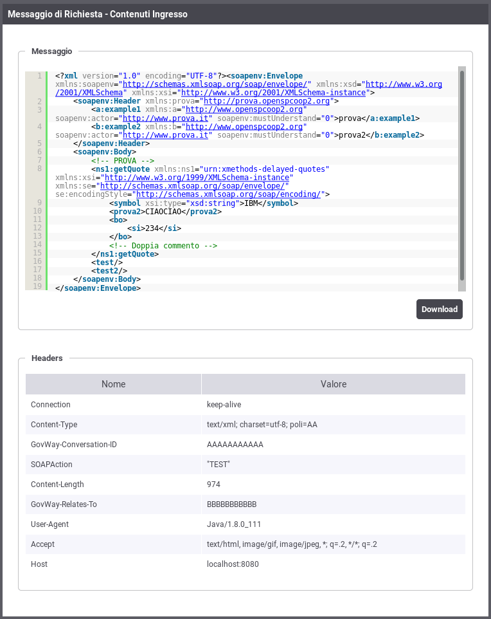Click the Doppia commento comment line
The height and width of the screenshot is (619, 491).
pos(163,246)
